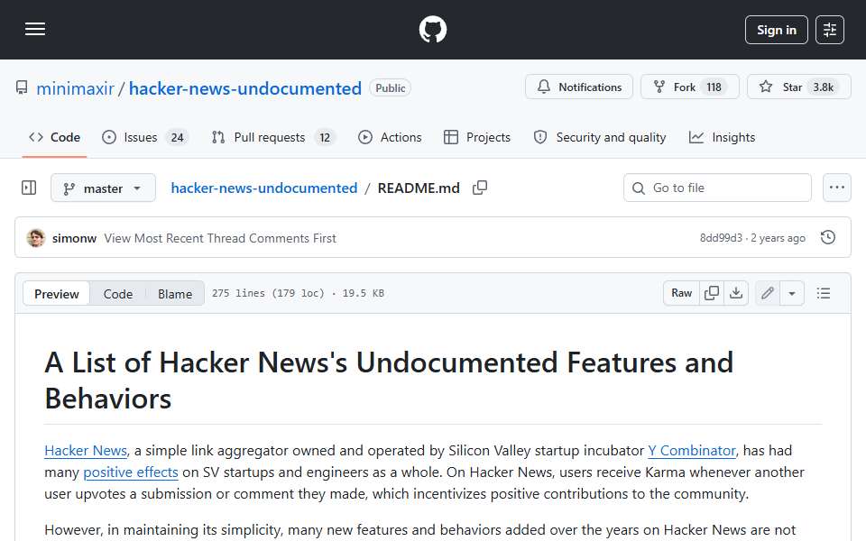Screen dimensions: 866x541
Task: Follow the positive effects link
Action: 130,472
